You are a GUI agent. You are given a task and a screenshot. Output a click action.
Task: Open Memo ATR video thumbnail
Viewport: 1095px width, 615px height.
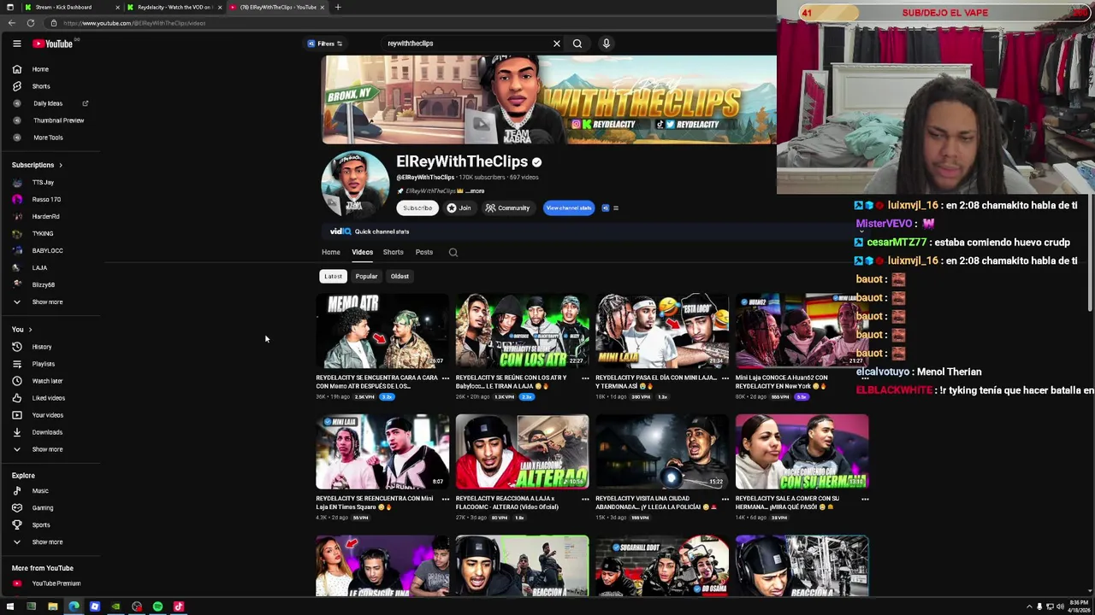(382, 331)
